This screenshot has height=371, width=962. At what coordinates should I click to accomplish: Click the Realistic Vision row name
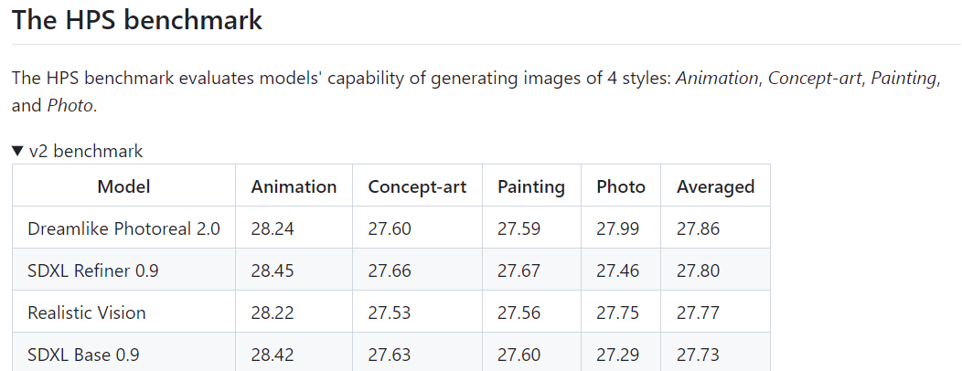(x=87, y=313)
